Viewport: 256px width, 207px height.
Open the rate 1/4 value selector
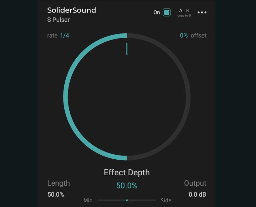[64, 35]
